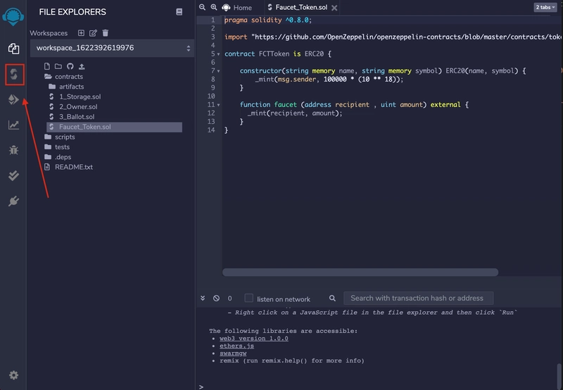Open File Explorers sidebar icon
This screenshot has width=563, height=390.
click(13, 49)
